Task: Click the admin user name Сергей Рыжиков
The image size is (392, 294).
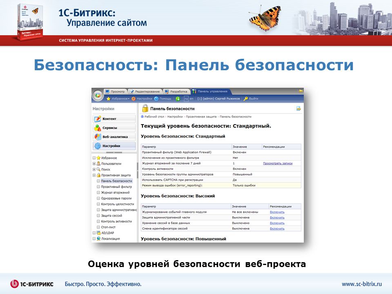Action: click(218, 99)
